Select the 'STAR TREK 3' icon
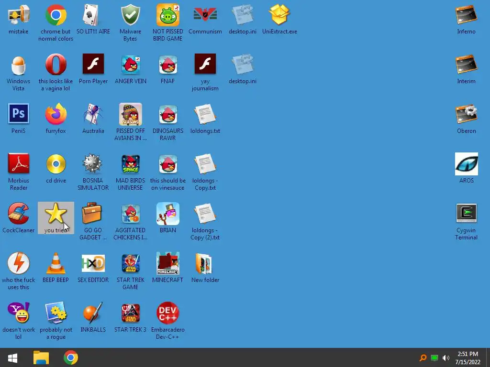 [x=130, y=313]
